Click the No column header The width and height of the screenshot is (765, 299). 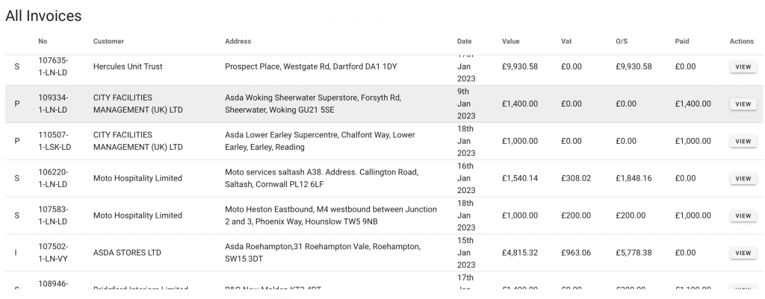[43, 41]
